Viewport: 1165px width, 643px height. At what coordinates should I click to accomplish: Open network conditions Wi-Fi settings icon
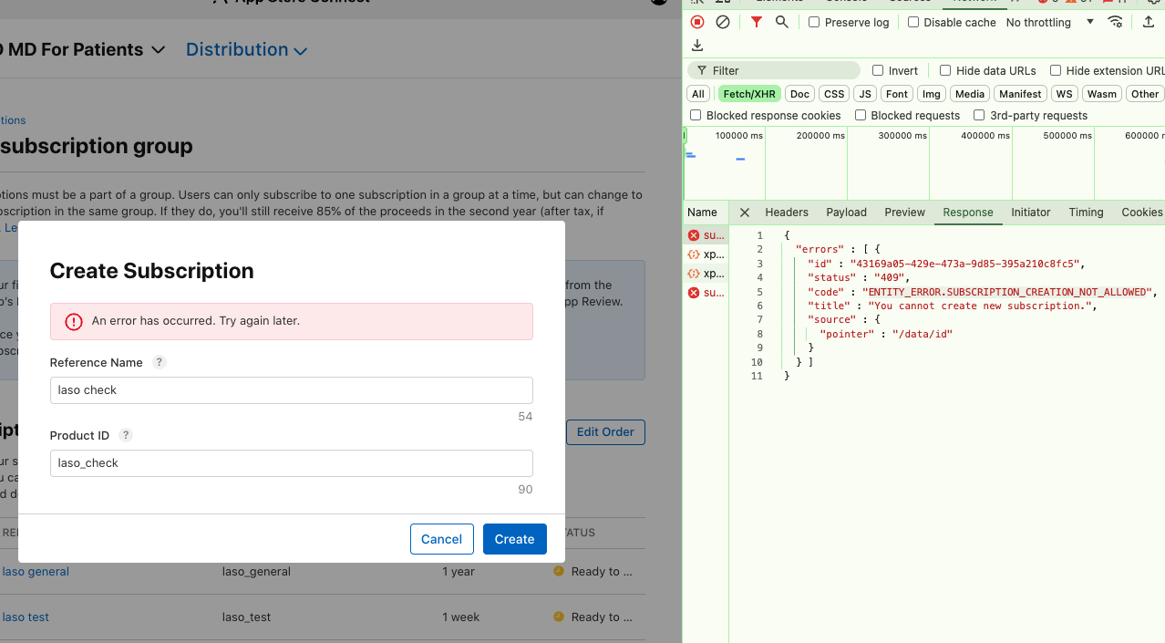pyautogui.click(x=1115, y=22)
